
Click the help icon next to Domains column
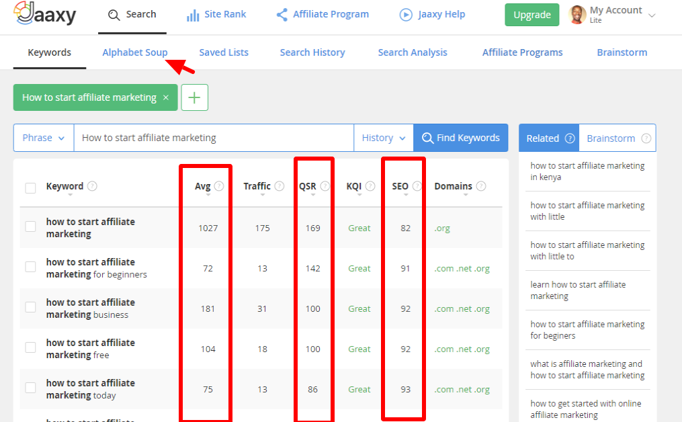coord(480,186)
